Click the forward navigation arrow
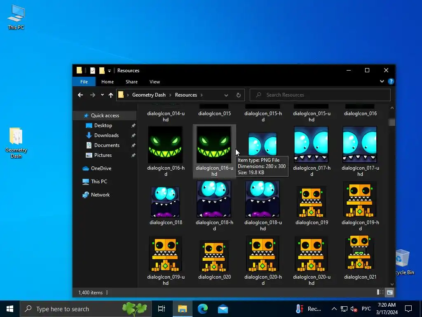Screen dimensions: 422x317 pyautogui.click(x=93, y=95)
